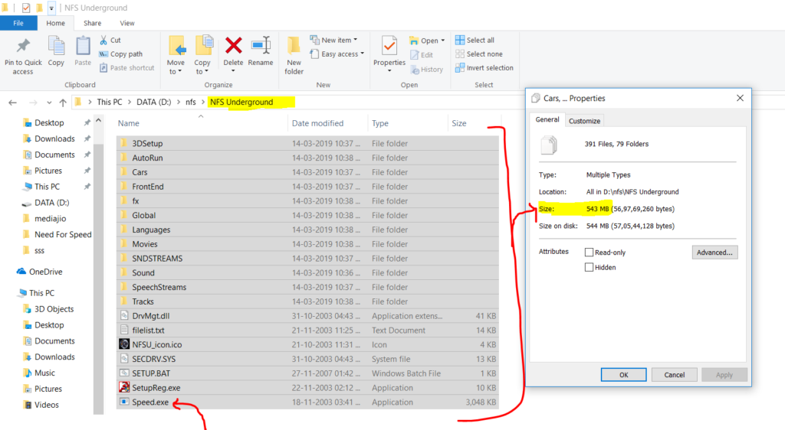Click the navigation pane vertical scrollbar
The width and height of the screenshot is (785, 430).
(x=98, y=230)
